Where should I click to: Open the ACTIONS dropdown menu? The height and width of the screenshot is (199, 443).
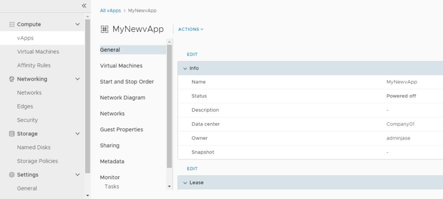click(191, 29)
